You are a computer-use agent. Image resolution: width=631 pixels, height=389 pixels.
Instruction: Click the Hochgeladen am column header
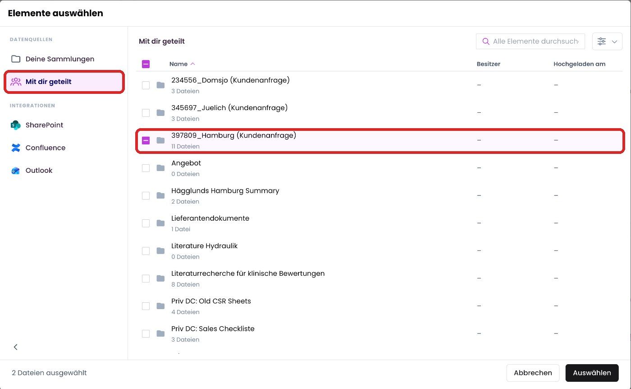coord(579,64)
